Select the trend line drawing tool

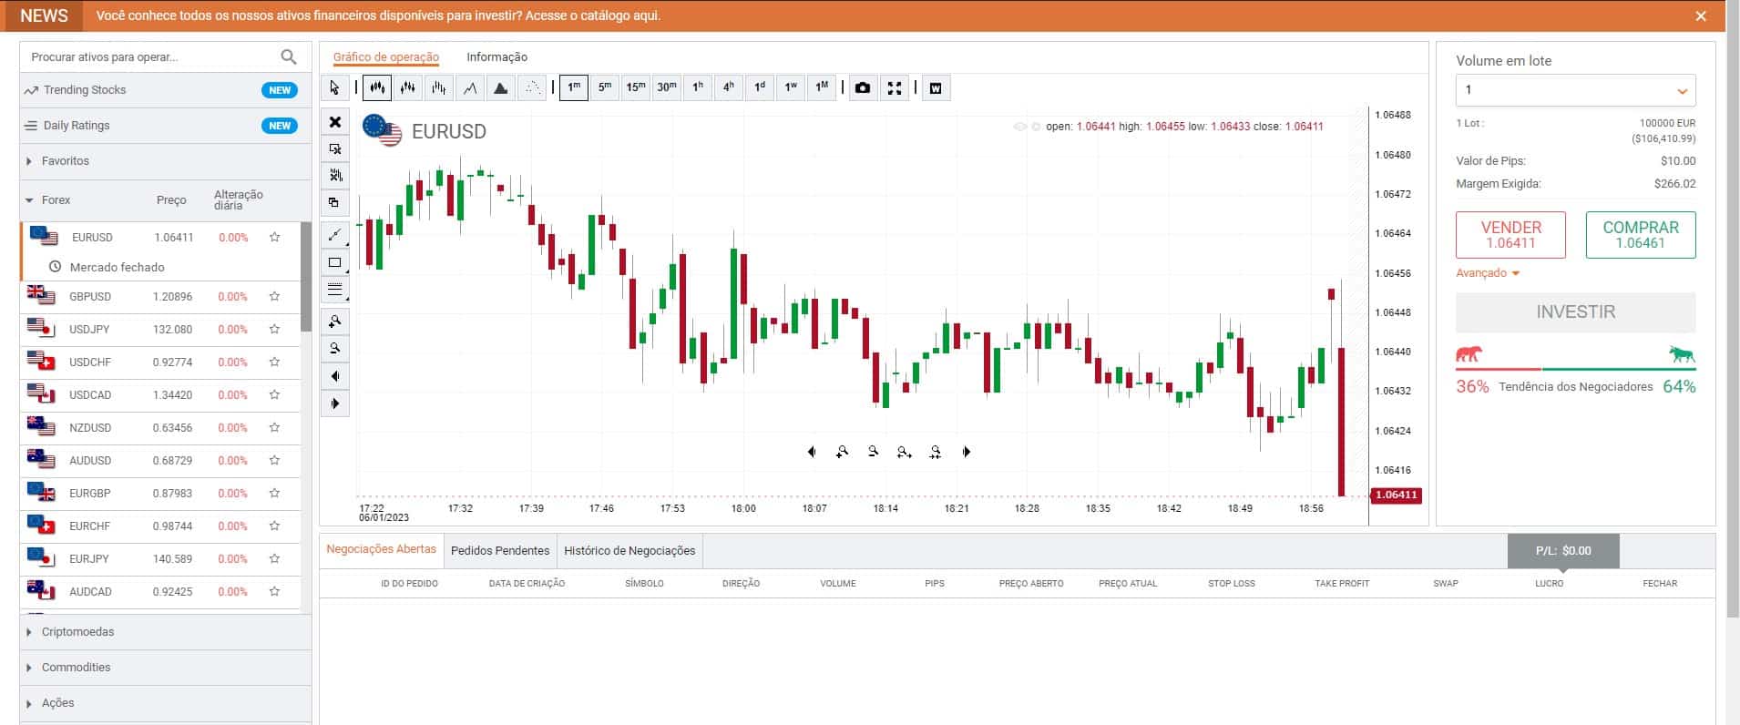click(334, 235)
